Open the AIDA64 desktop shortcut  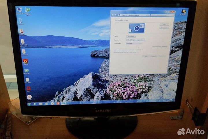(x=22, y=32)
